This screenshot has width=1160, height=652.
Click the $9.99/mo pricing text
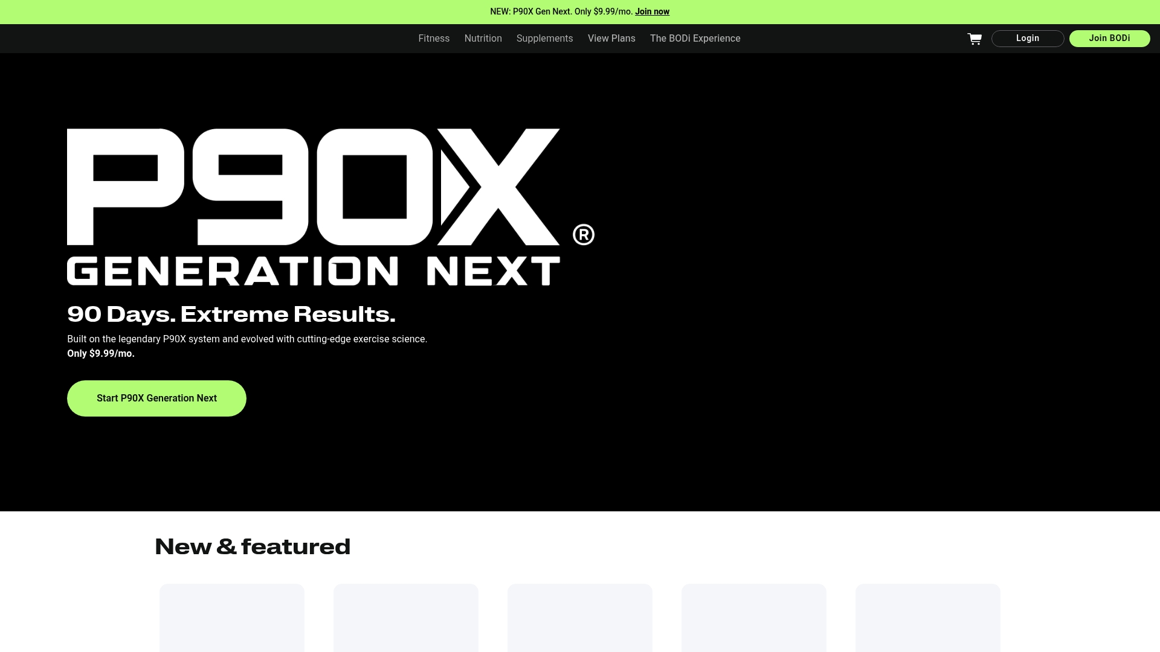(100, 353)
